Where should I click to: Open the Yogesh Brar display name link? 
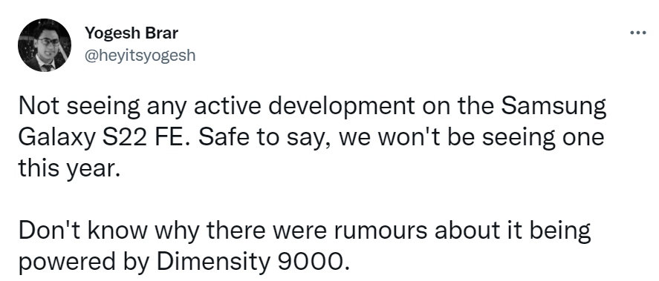(132, 33)
